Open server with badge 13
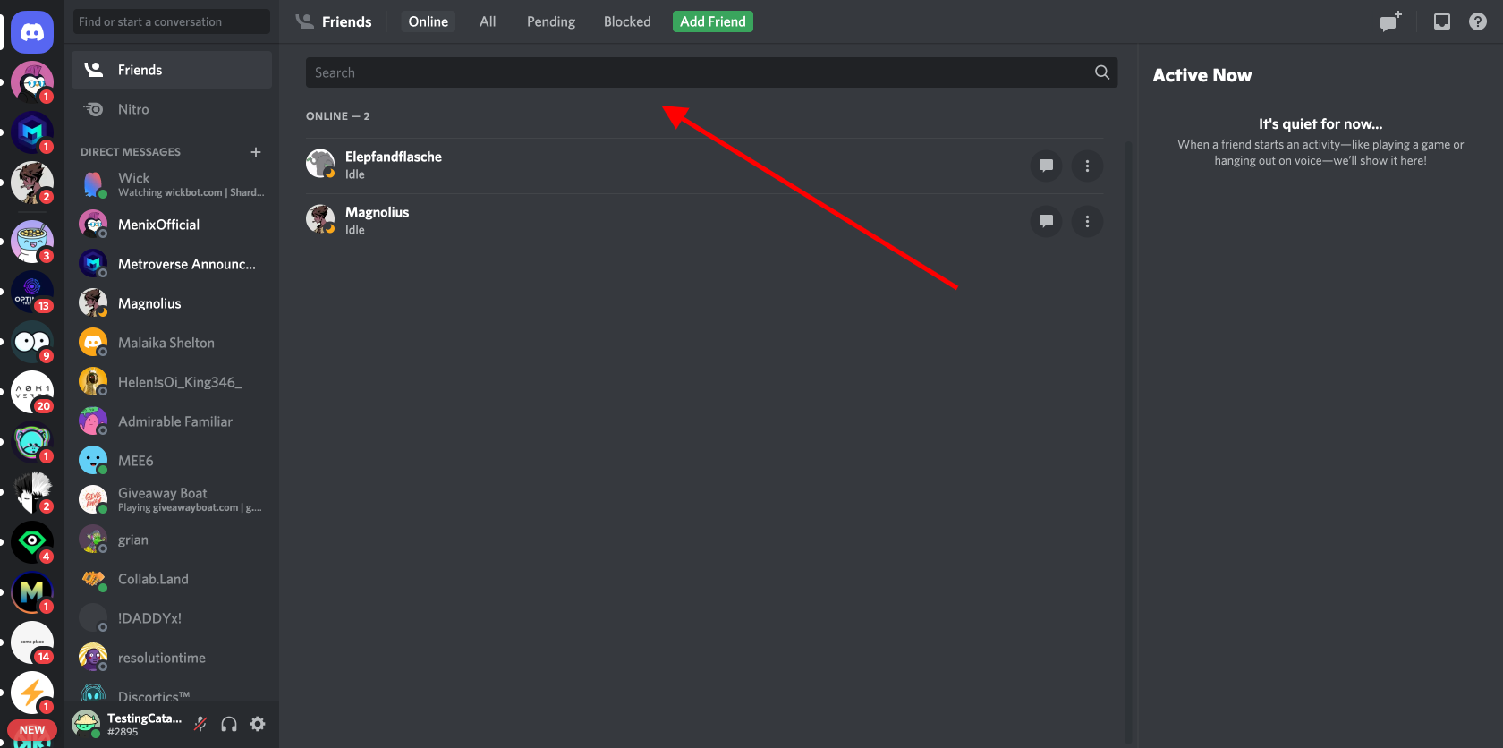Image resolution: width=1503 pixels, height=748 pixels. point(32,292)
